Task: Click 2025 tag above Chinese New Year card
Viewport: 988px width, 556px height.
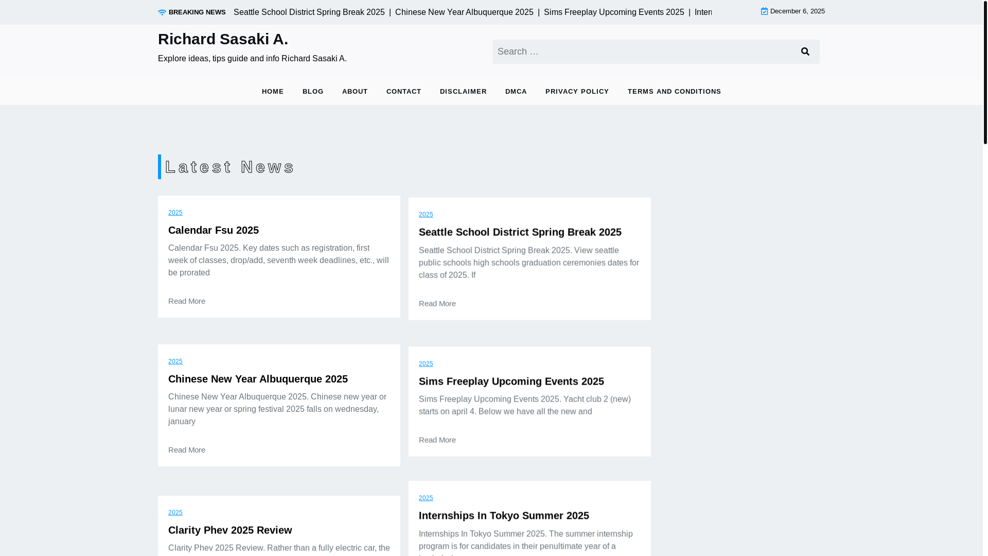Action: pos(175,361)
